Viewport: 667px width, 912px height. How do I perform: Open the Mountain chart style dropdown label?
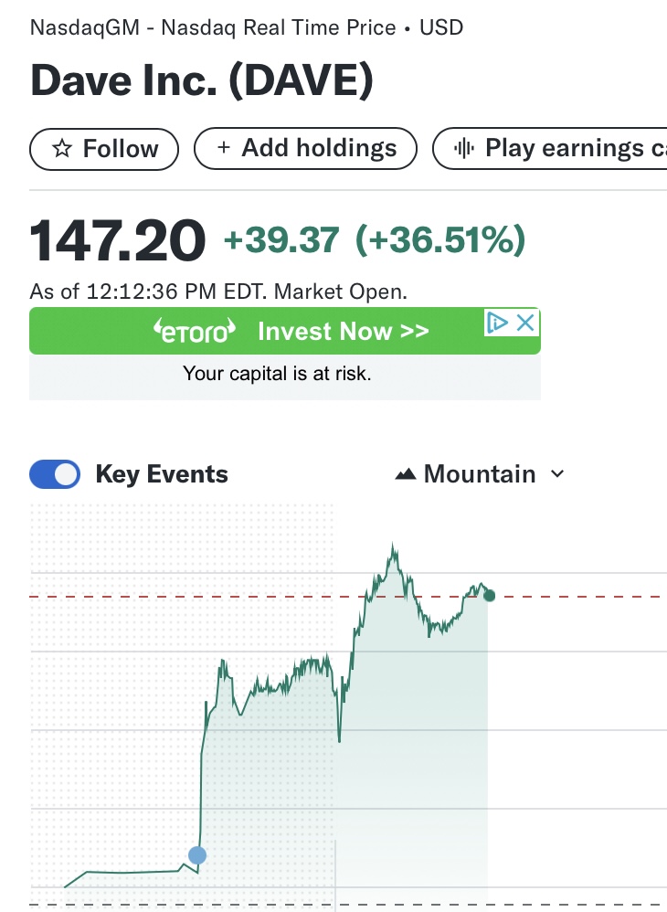(480, 474)
